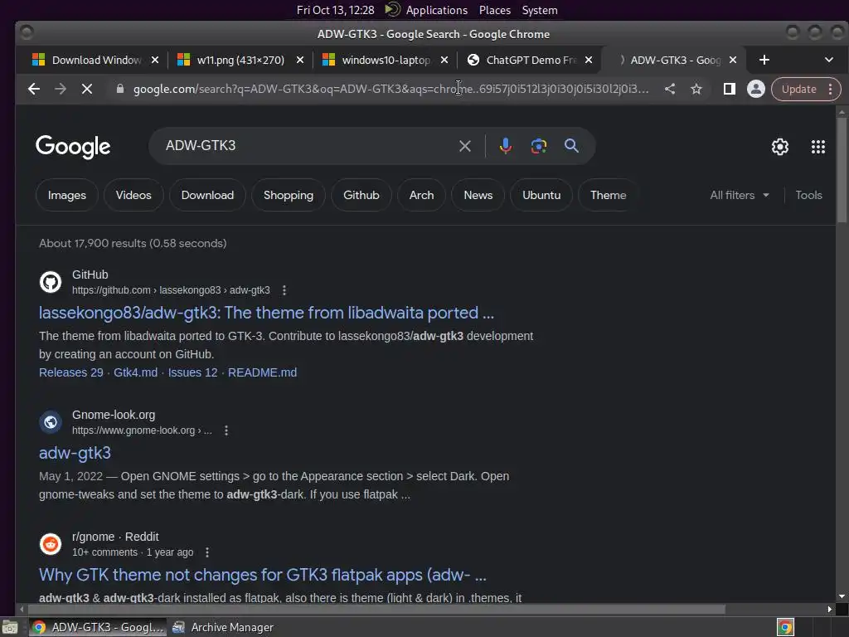Click the vertical page scrollbar
This screenshot has height=637, width=849.
coord(842,170)
